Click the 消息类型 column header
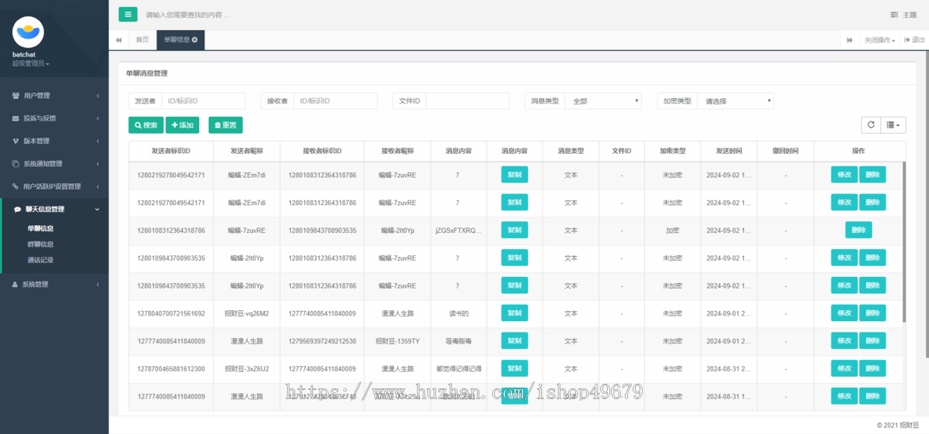This screenshot has width=929, height=434. click(x=571, y=150)
